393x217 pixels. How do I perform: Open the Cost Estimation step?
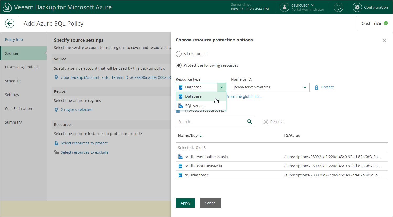18,109
